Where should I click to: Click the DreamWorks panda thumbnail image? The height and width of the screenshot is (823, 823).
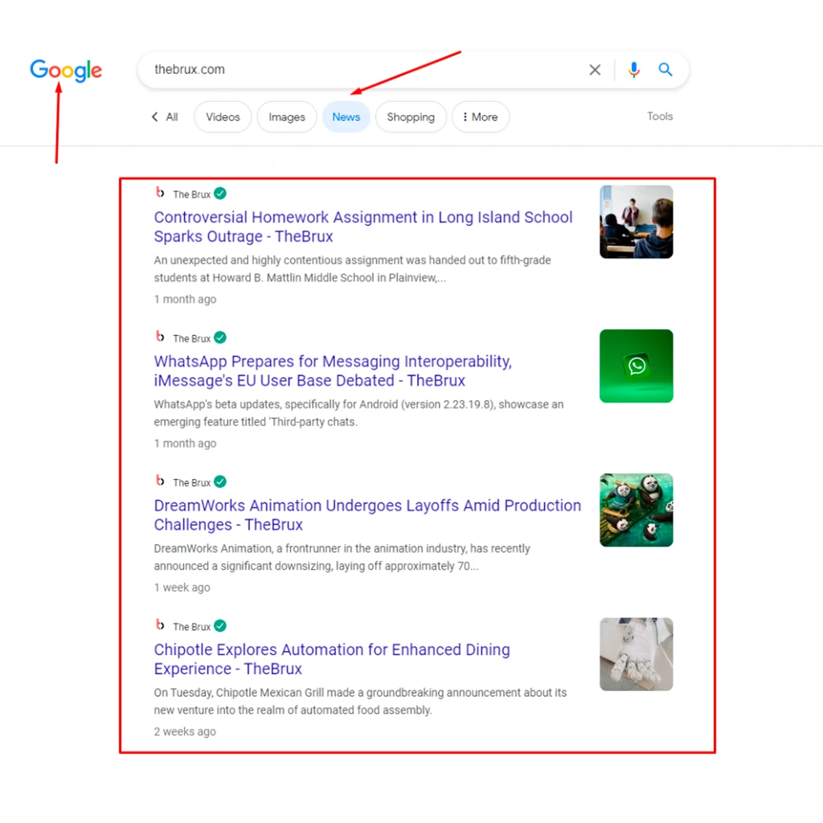[x=636, y=510]
